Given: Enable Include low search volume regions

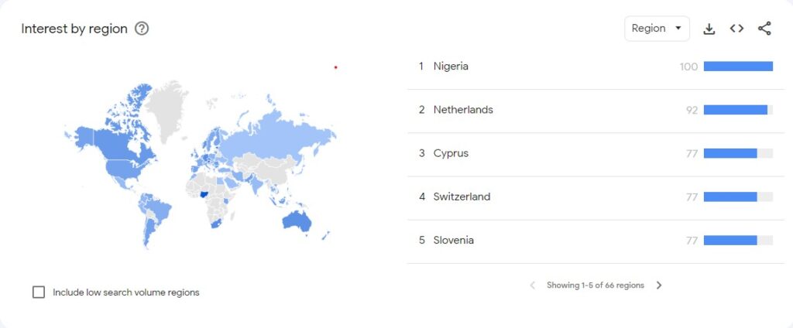Looking at the screenshot, I should click(39, 292).
